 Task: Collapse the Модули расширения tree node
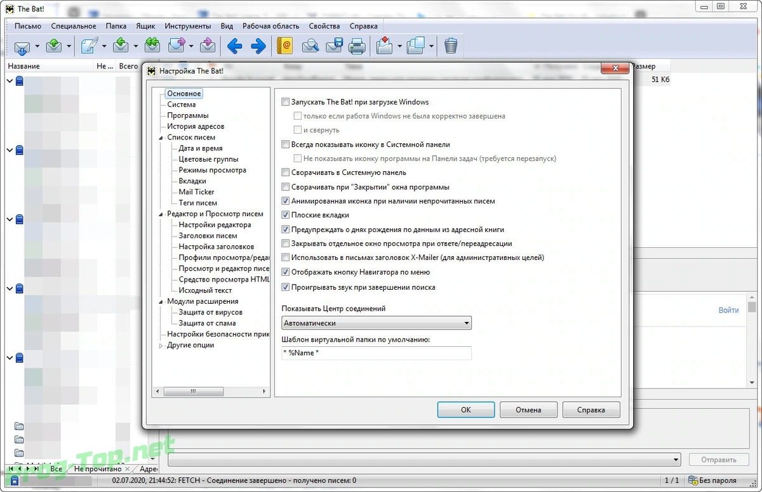click(x=161, y=302)
